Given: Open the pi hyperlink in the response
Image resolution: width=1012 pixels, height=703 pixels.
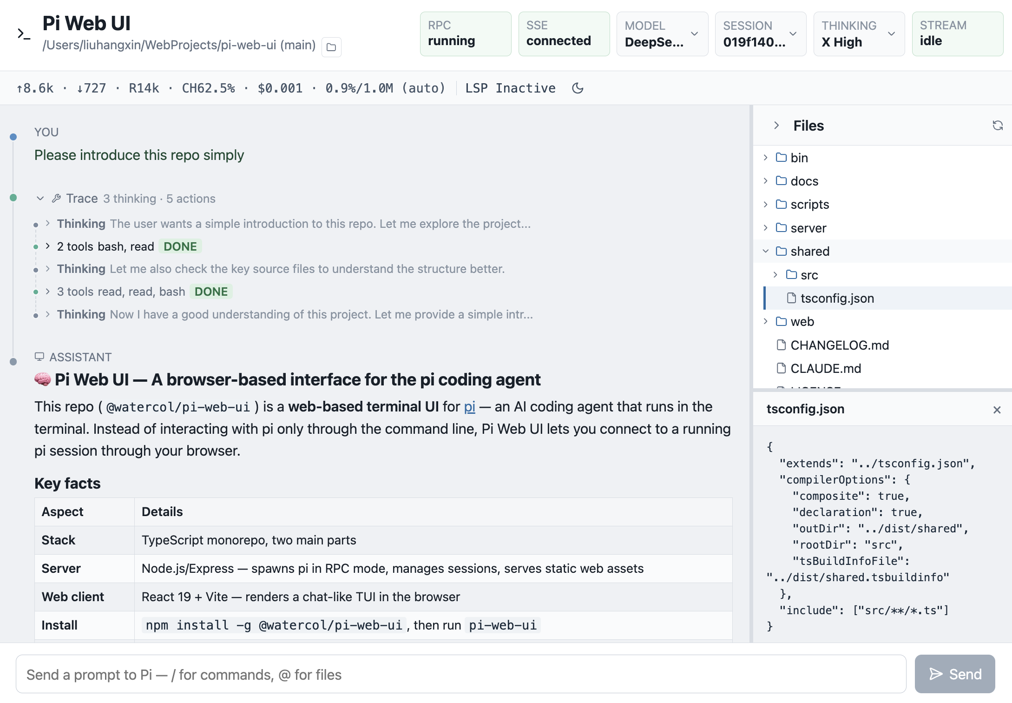Looking at the screenshot, I should [x=470, y=407].
